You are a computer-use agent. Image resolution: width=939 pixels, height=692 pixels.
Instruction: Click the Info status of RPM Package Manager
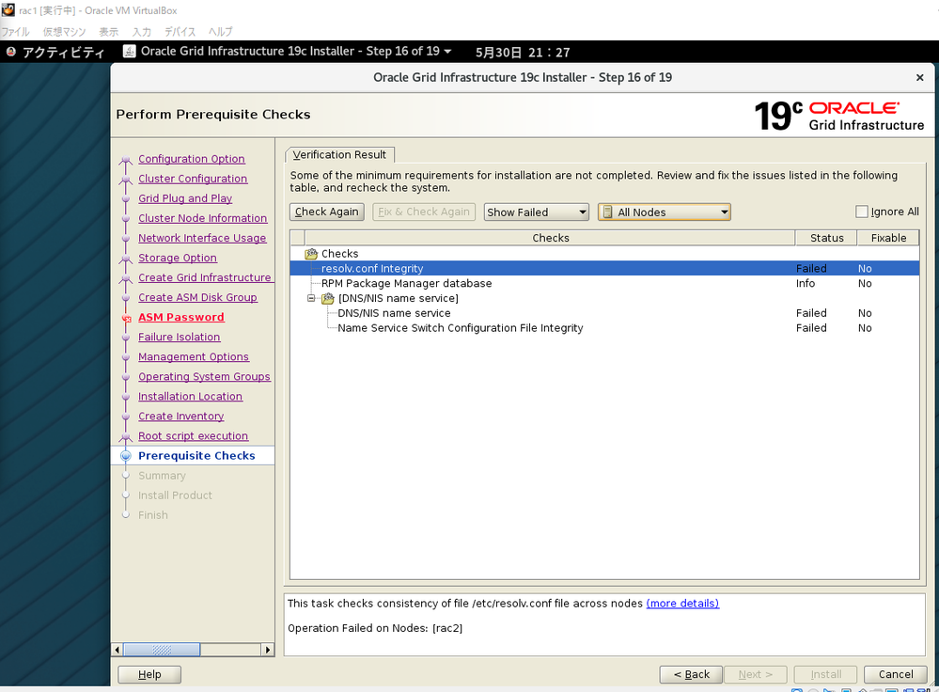pos(805,283)
